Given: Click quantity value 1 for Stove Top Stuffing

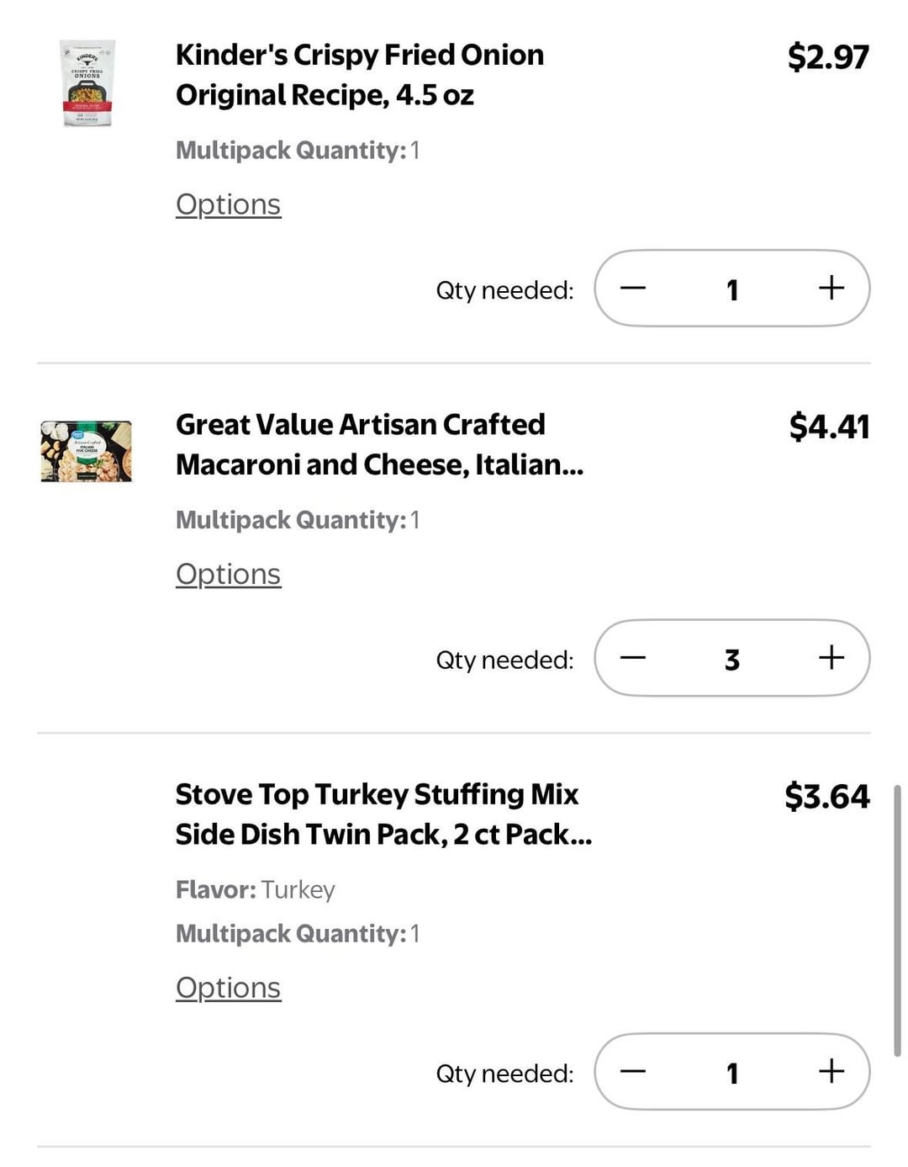Looking at the screenshot, I should pos(732,1073).
